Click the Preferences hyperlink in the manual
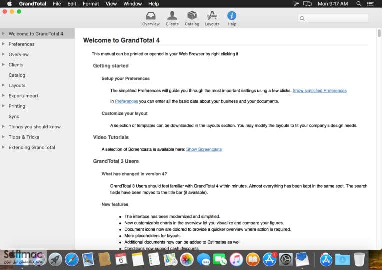Screen dimensions: 382x270 click(x=126, y=101)
